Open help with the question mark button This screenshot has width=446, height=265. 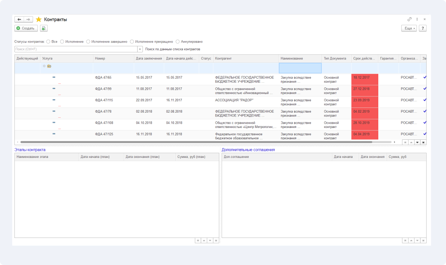(x=423, y=28)
